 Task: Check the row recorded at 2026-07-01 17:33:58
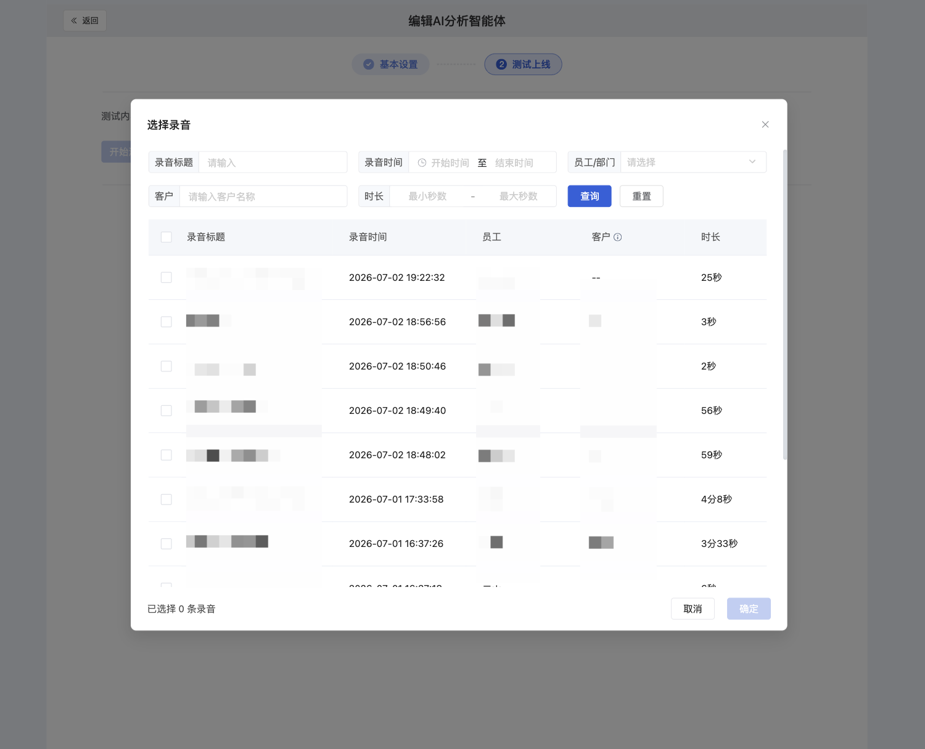click(x=166, y=500)
